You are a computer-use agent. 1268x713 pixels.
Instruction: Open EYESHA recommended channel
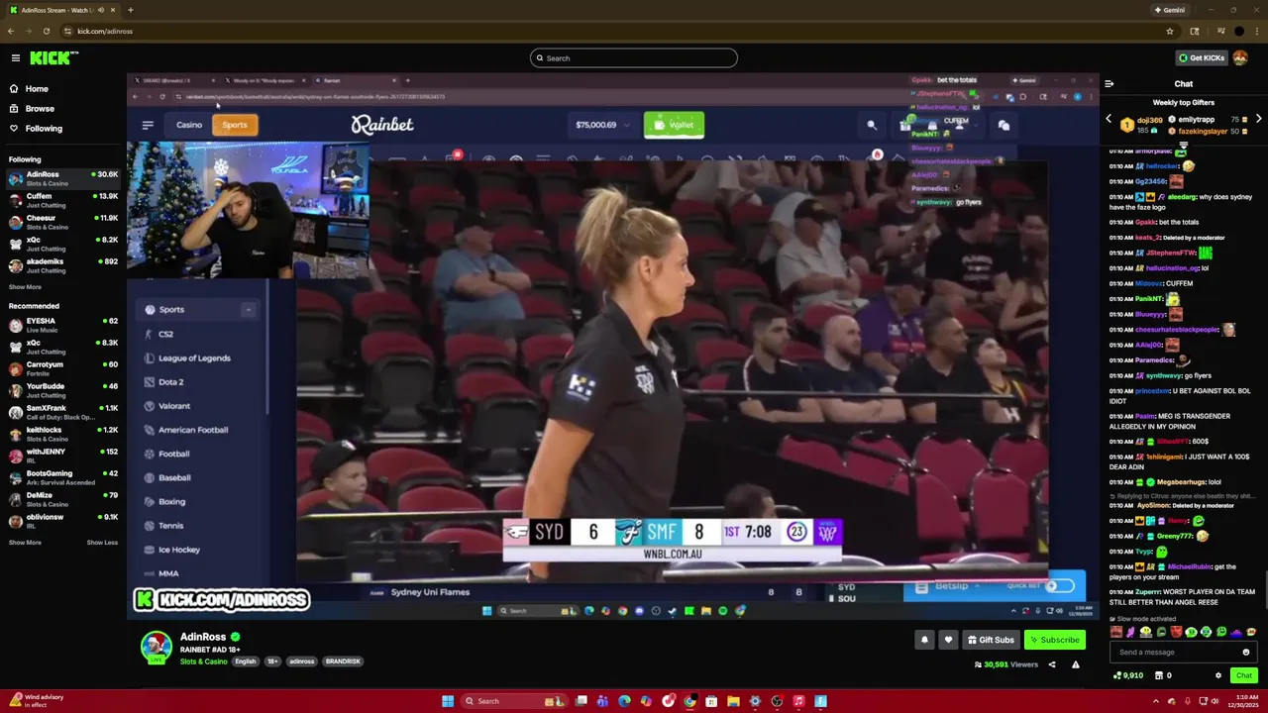(63, 326)
